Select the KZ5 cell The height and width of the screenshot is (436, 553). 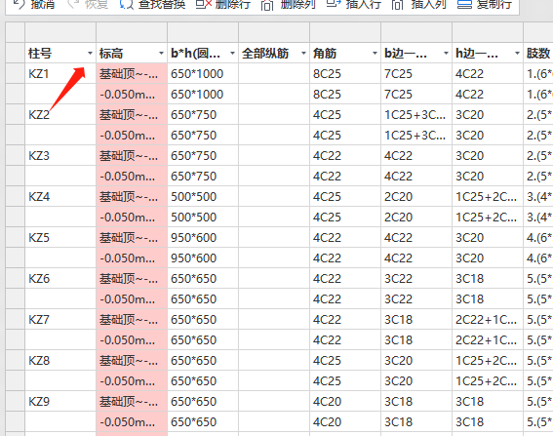60,237
